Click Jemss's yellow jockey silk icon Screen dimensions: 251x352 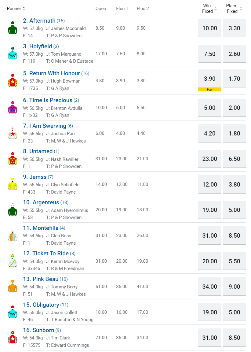tap(13, 184)
